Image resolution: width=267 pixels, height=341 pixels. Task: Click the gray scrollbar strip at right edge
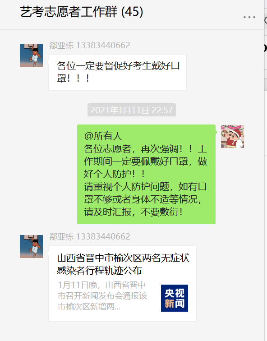(266, 84)
